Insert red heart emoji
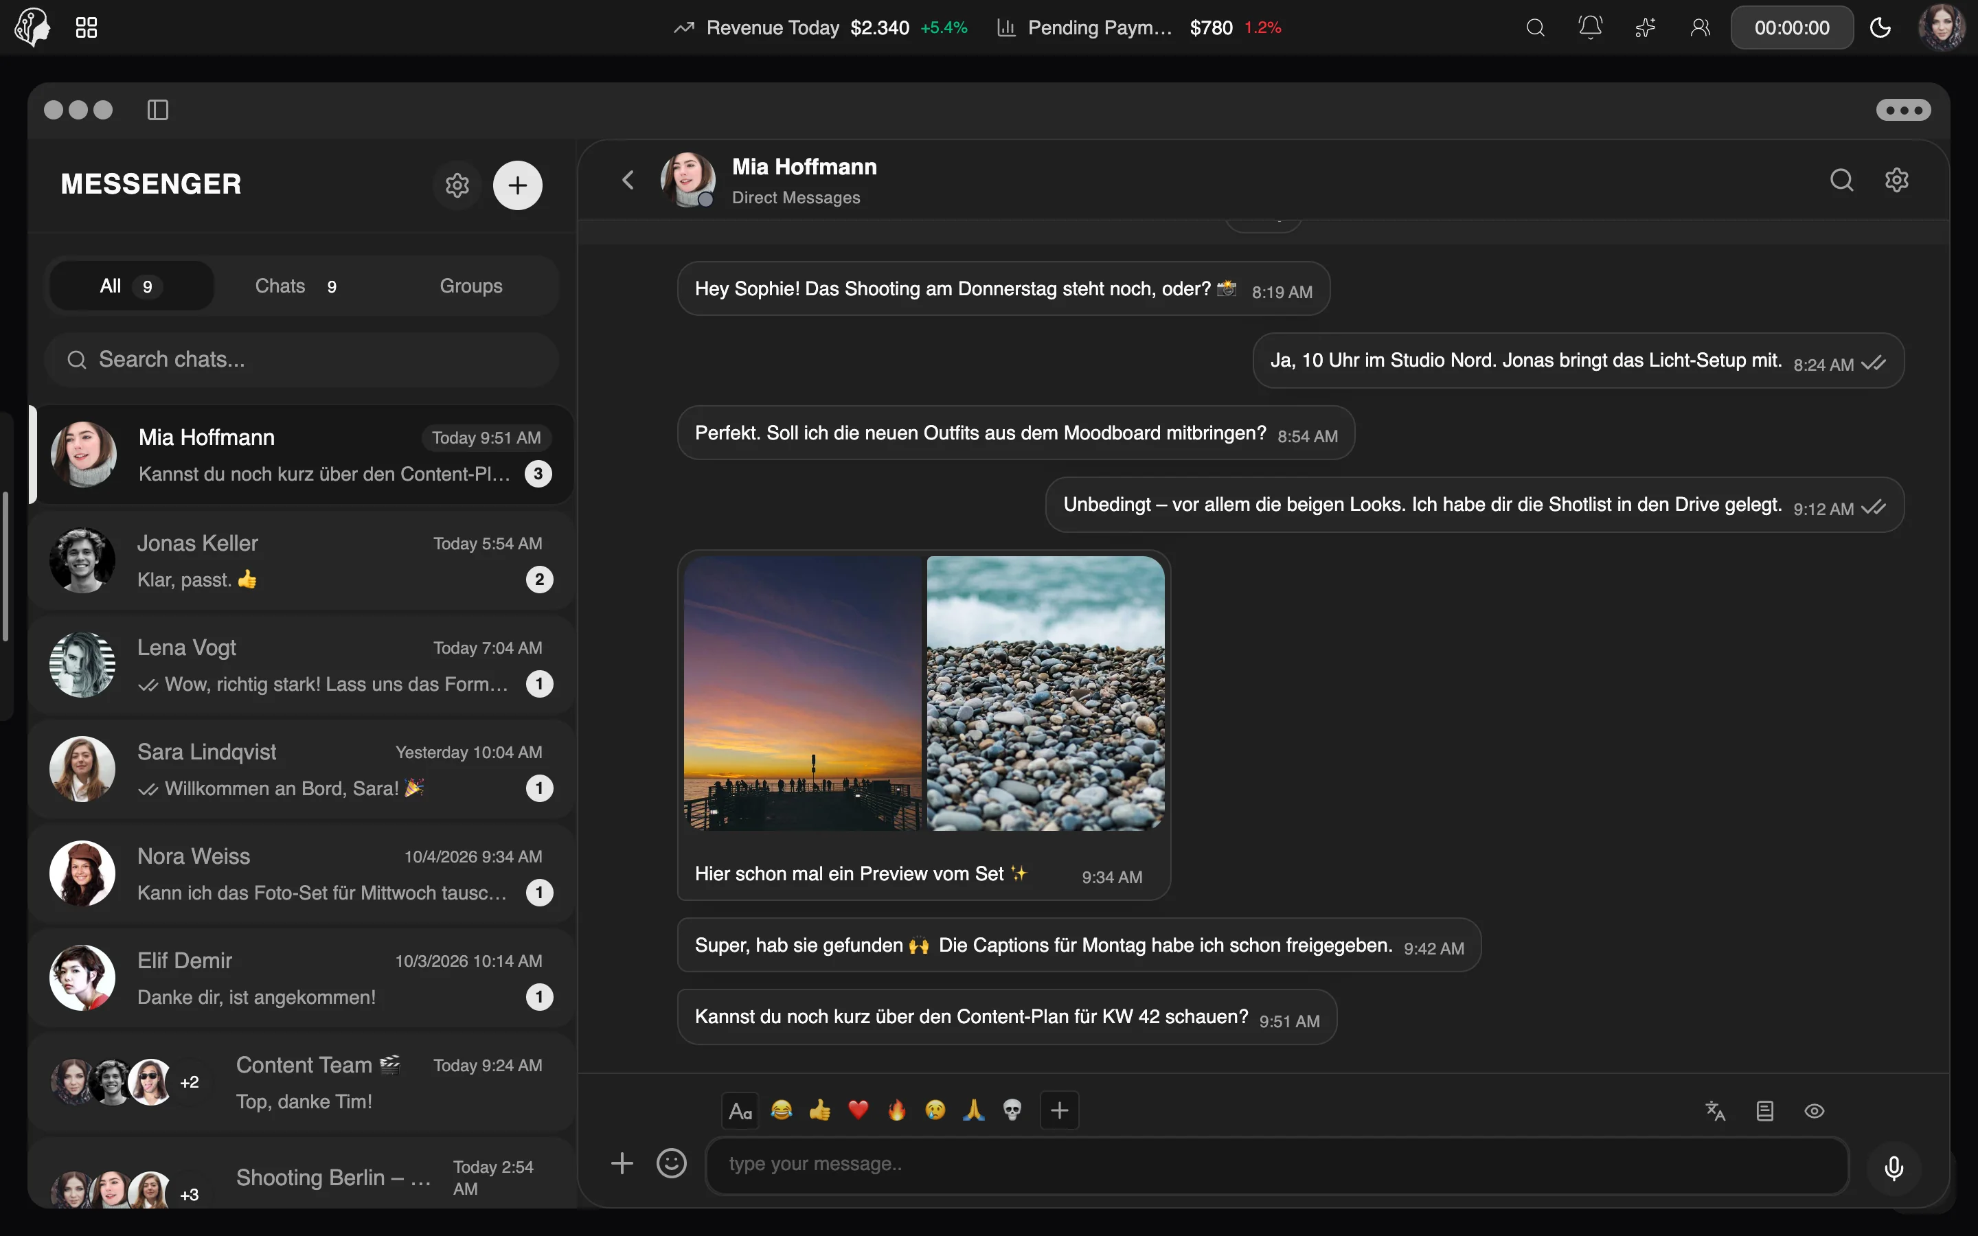This screenshot has width=1978, height=1236. (859, 1110)
